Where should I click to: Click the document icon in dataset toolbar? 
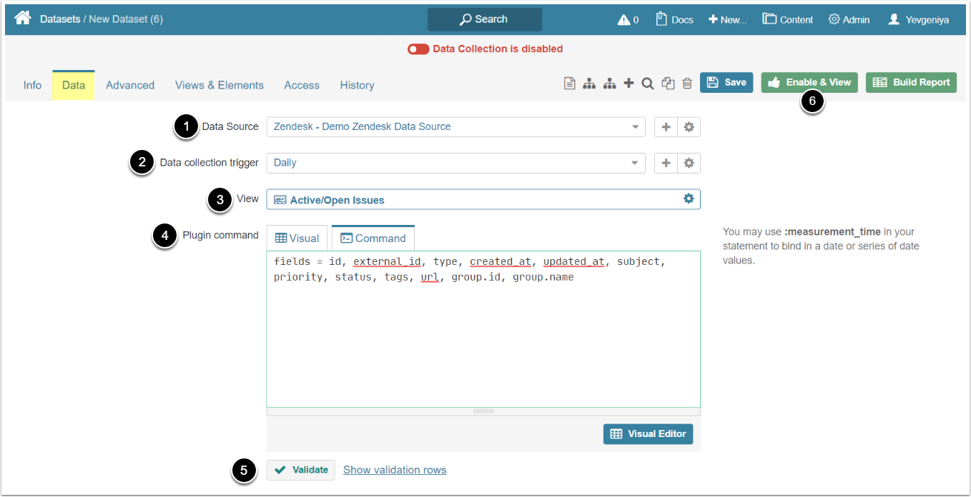tap(569, 84)
